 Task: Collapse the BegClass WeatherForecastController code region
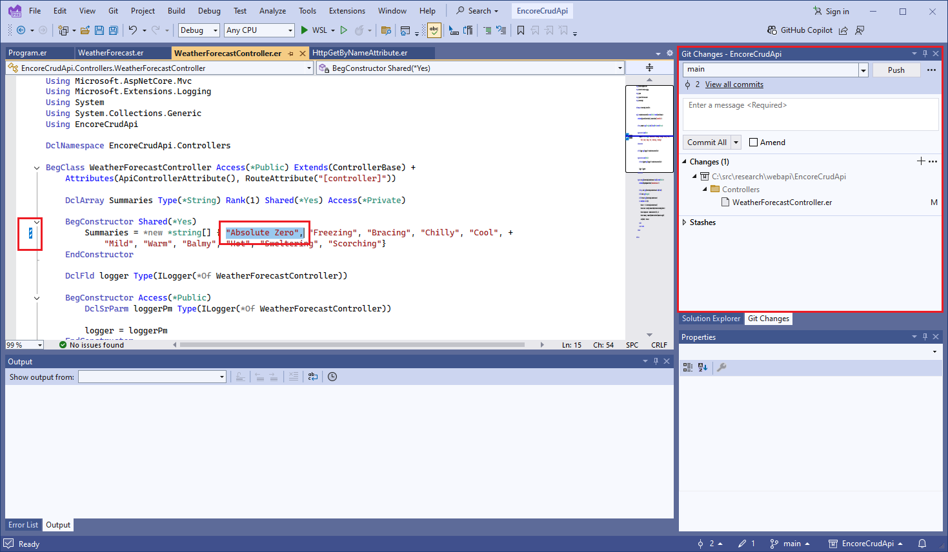point(37,168)
